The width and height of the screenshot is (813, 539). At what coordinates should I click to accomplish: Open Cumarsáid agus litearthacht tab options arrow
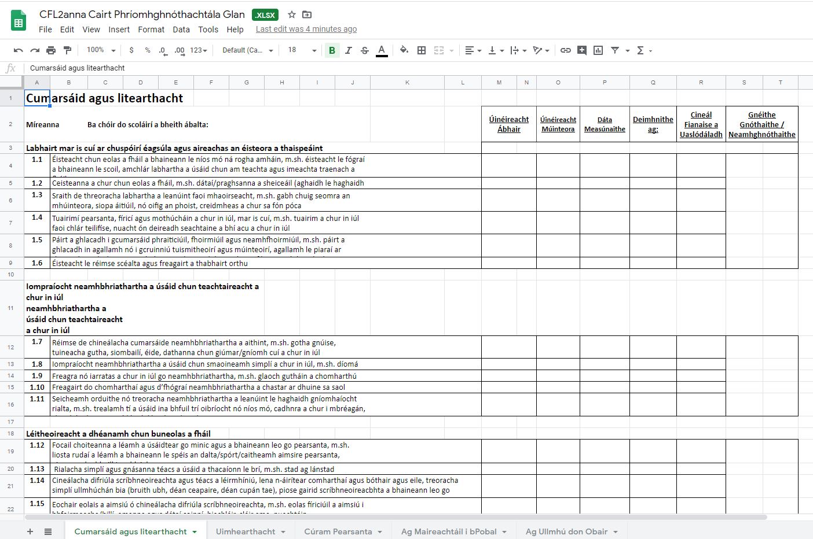coord(195,532)
